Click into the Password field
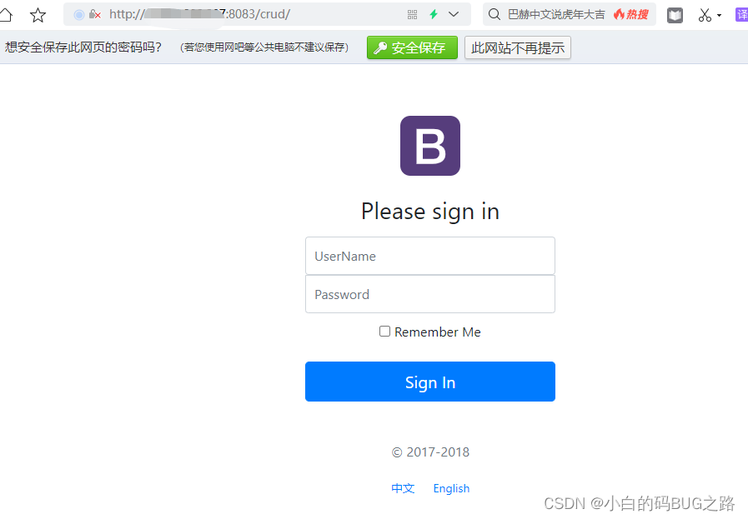 pos(430,294)
